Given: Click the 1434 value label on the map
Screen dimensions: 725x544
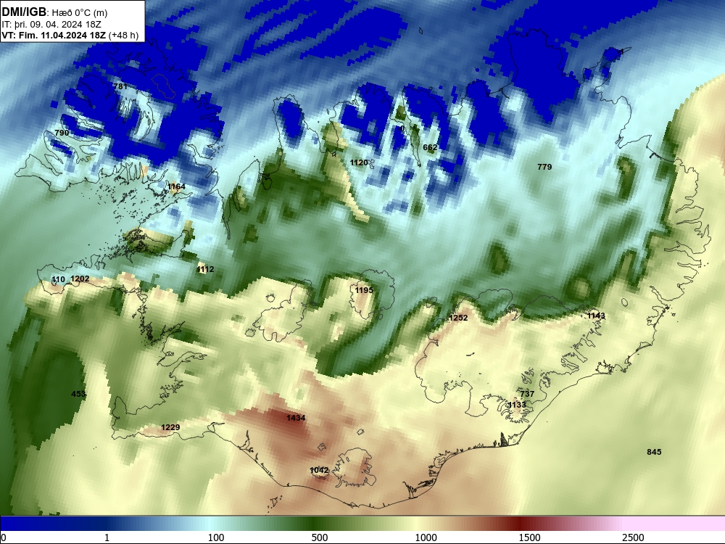Looking at the screenshot, I should [x=296, y=418].
